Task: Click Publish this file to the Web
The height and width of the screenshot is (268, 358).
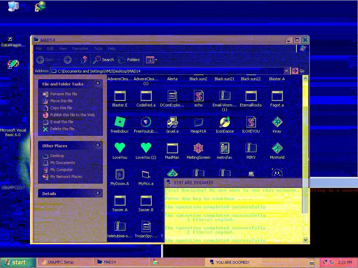Action: pyautogui.click(x=73, y=115)
